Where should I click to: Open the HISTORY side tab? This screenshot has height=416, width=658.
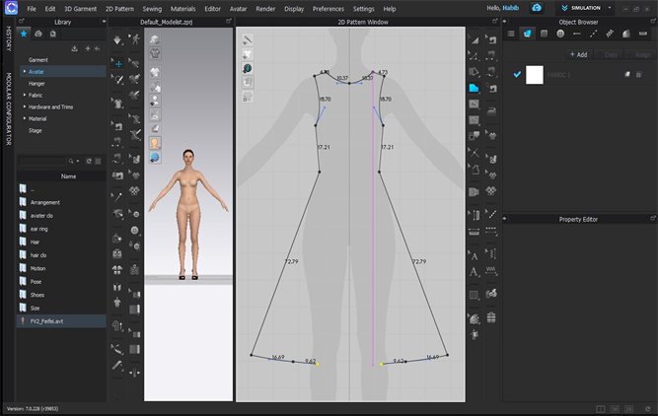[x=8, y=39]
